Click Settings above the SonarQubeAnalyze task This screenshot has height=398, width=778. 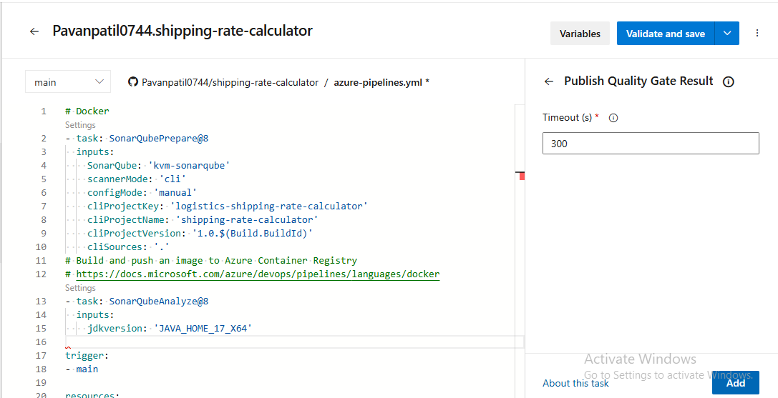point(80,288)
